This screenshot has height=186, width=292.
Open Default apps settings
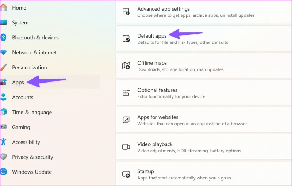coord(204,38)
